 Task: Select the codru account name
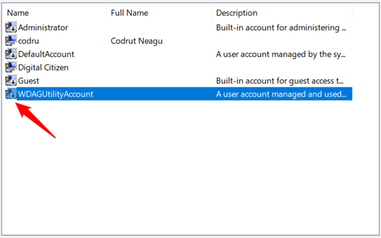[29, 41]
